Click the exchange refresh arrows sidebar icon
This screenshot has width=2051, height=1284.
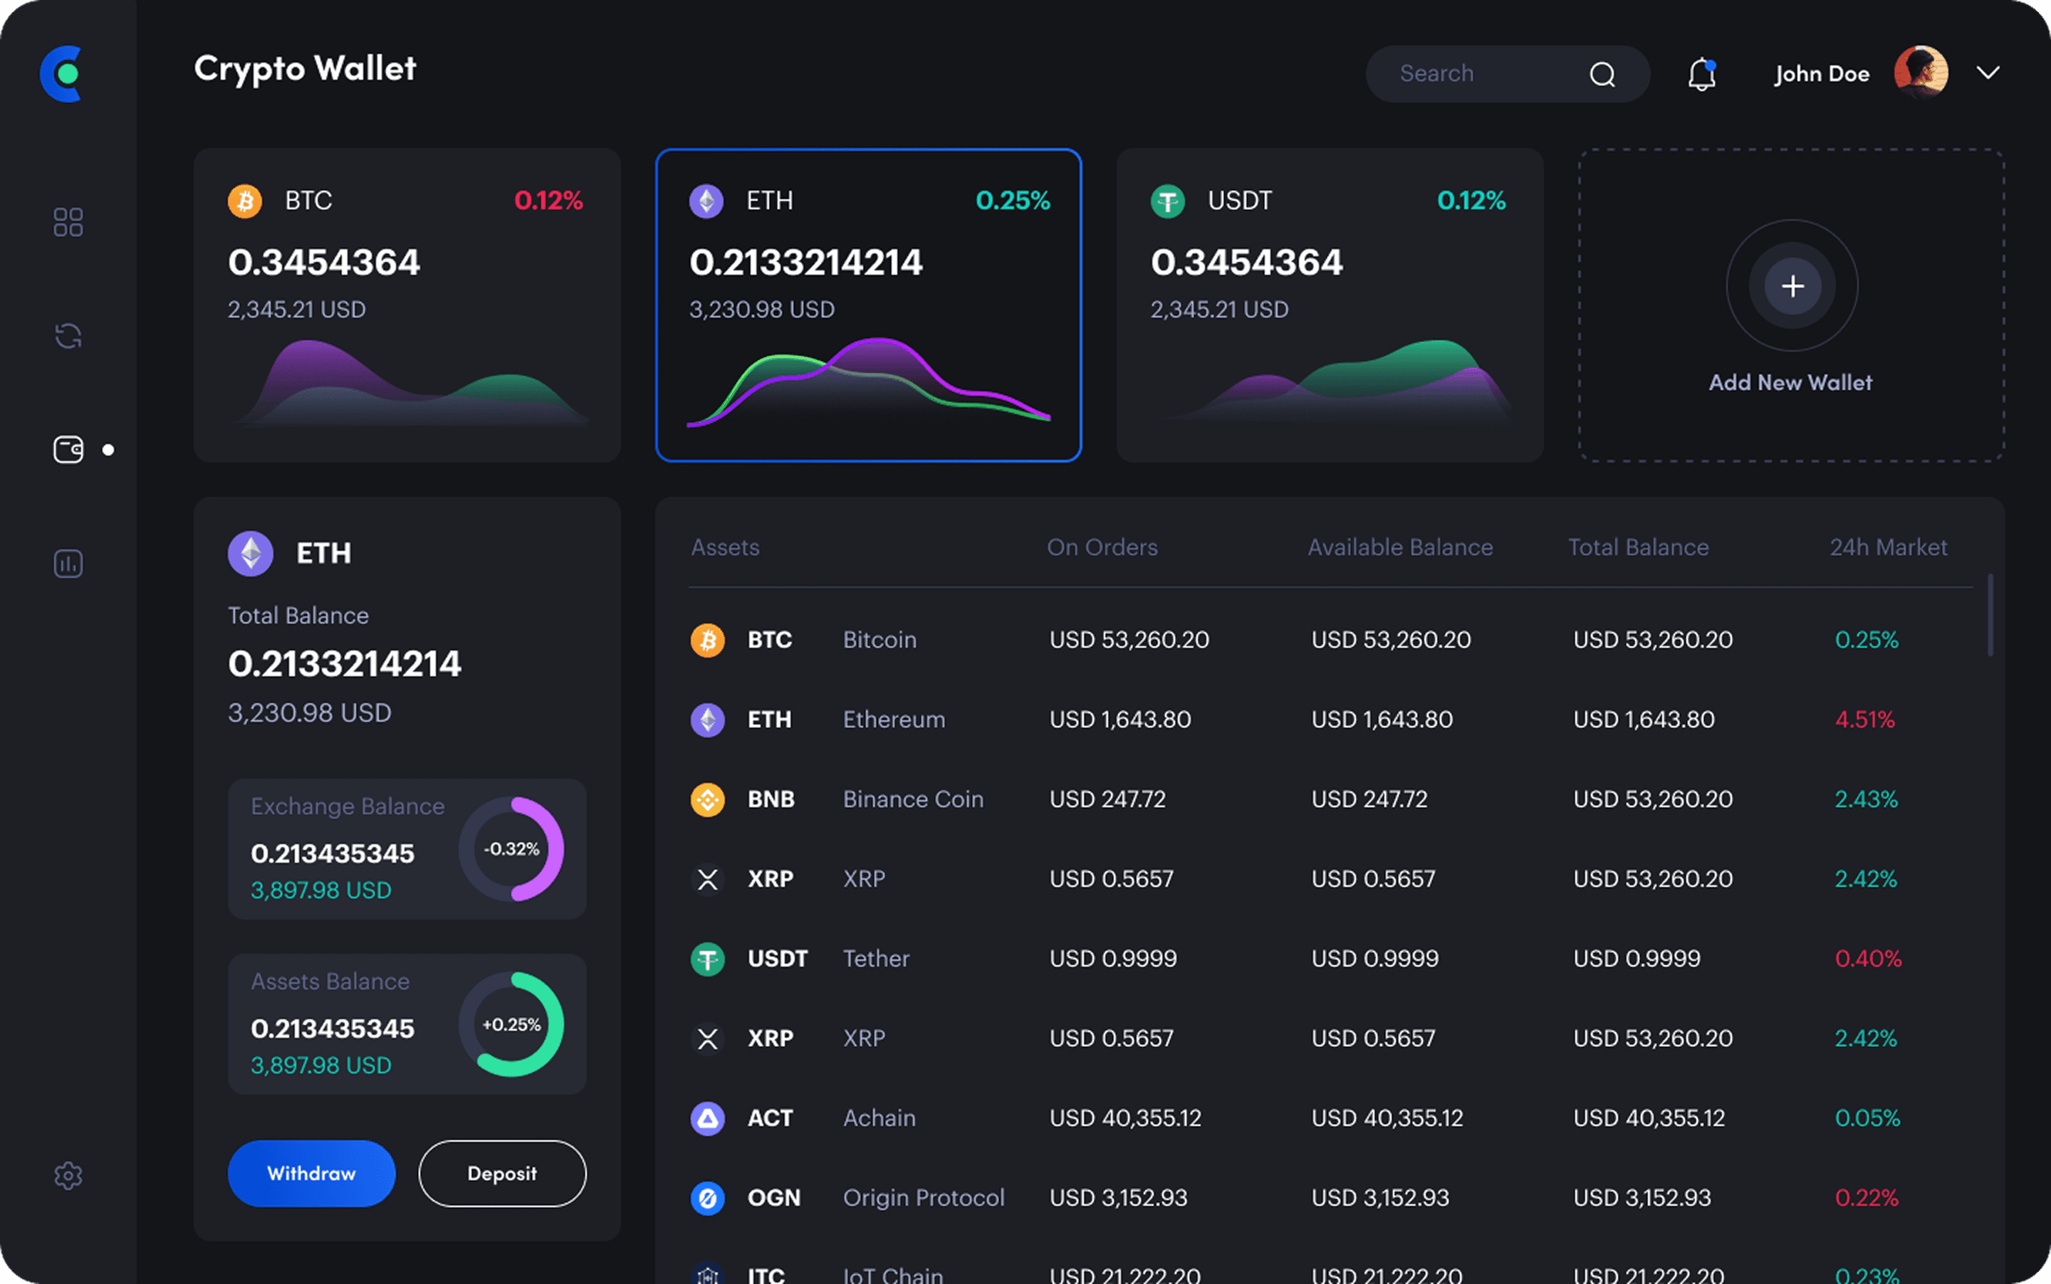click(68, 336)
